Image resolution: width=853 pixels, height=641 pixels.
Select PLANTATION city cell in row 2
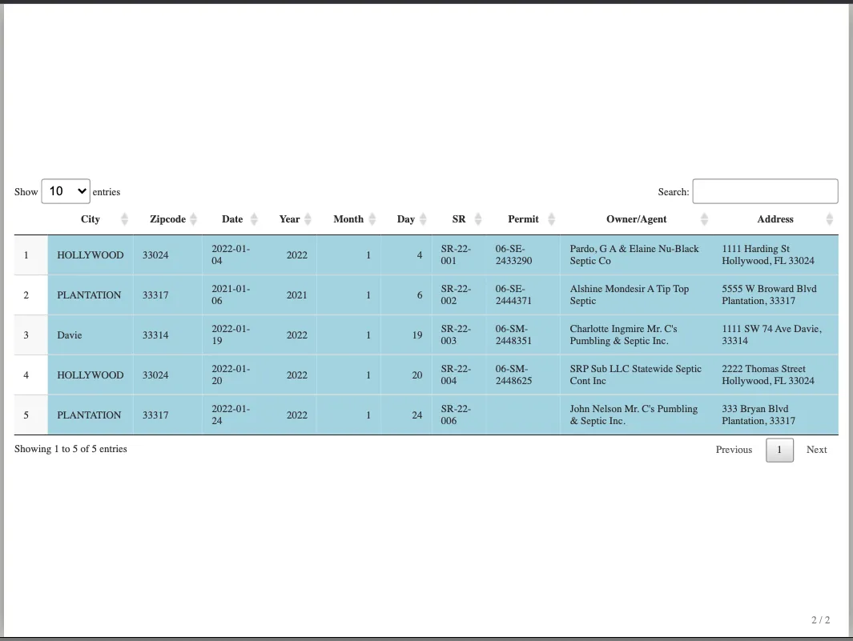tap(91, 295)
